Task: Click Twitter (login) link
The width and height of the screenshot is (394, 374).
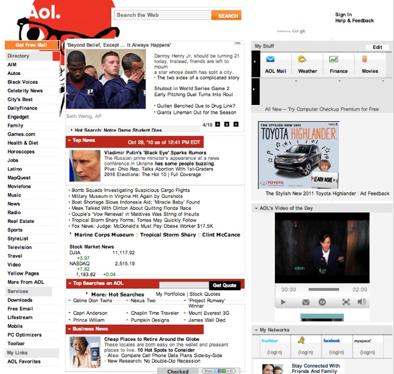Action: [274, 352]
